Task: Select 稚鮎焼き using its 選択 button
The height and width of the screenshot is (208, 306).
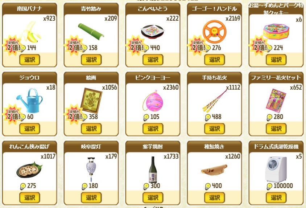Action: click(215, 197)
